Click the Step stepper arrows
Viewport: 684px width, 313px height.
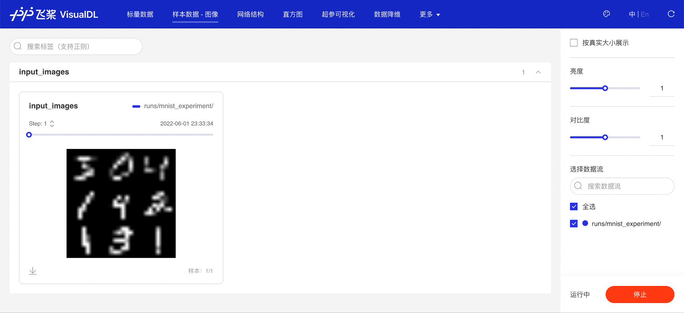click(52, 123)
